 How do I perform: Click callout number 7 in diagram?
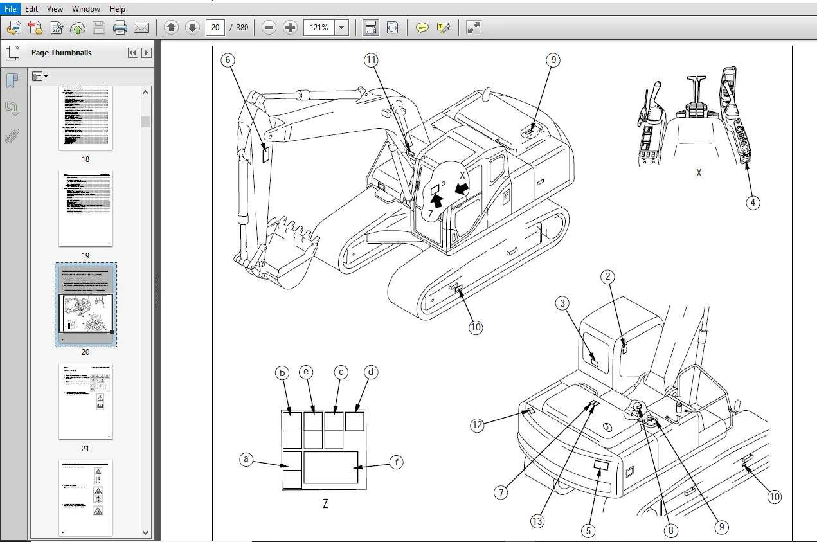point(501,493)
